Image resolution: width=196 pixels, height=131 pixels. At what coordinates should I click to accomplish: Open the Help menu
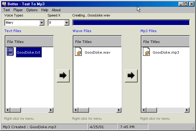(x=45, y=10)
